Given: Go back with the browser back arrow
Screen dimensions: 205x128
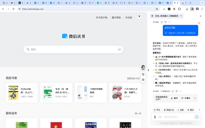Looking at the screenshot, I should 3,9.
